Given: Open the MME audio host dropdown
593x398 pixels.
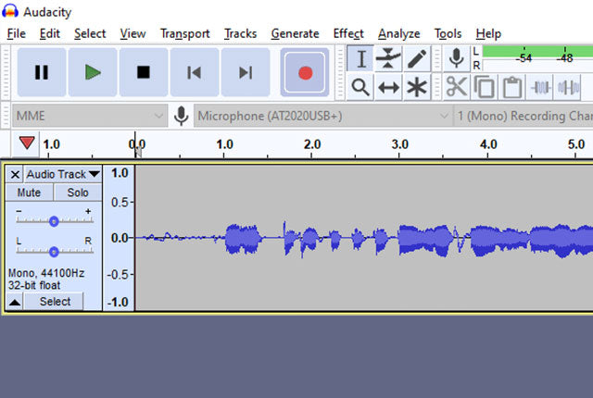Looking at the screenshot, I should click(89, 117).
